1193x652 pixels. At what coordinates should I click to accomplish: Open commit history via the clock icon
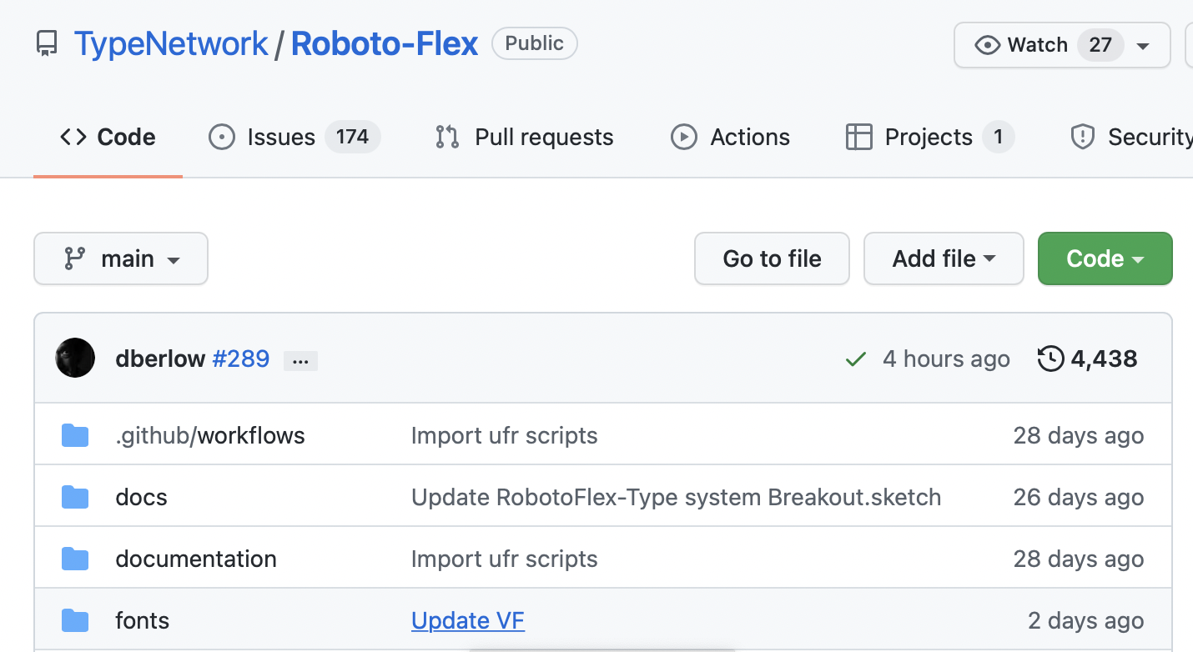[1052, 359]
